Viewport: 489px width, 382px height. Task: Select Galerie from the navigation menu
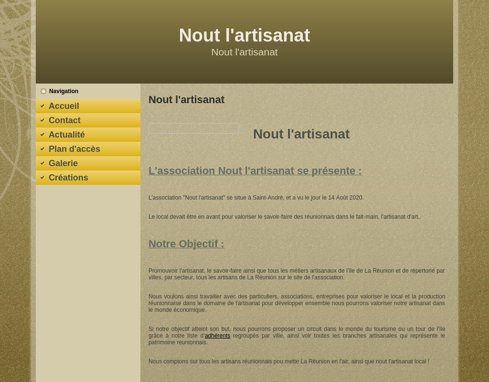coord(88,163)
